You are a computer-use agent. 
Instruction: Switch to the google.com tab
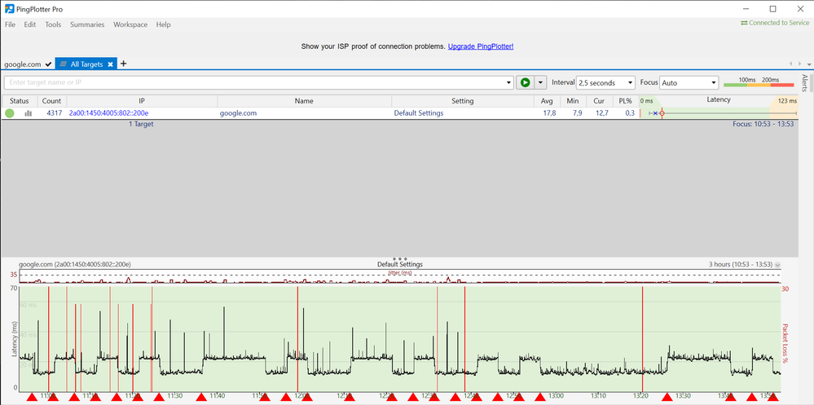pos(22,64)
